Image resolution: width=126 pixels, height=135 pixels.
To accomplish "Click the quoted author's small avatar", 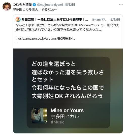I will (x=18, y=20).
